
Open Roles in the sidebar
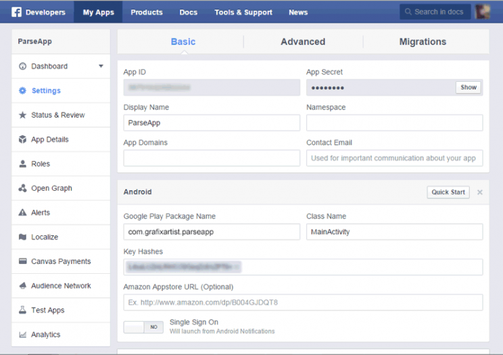[61, 164]
